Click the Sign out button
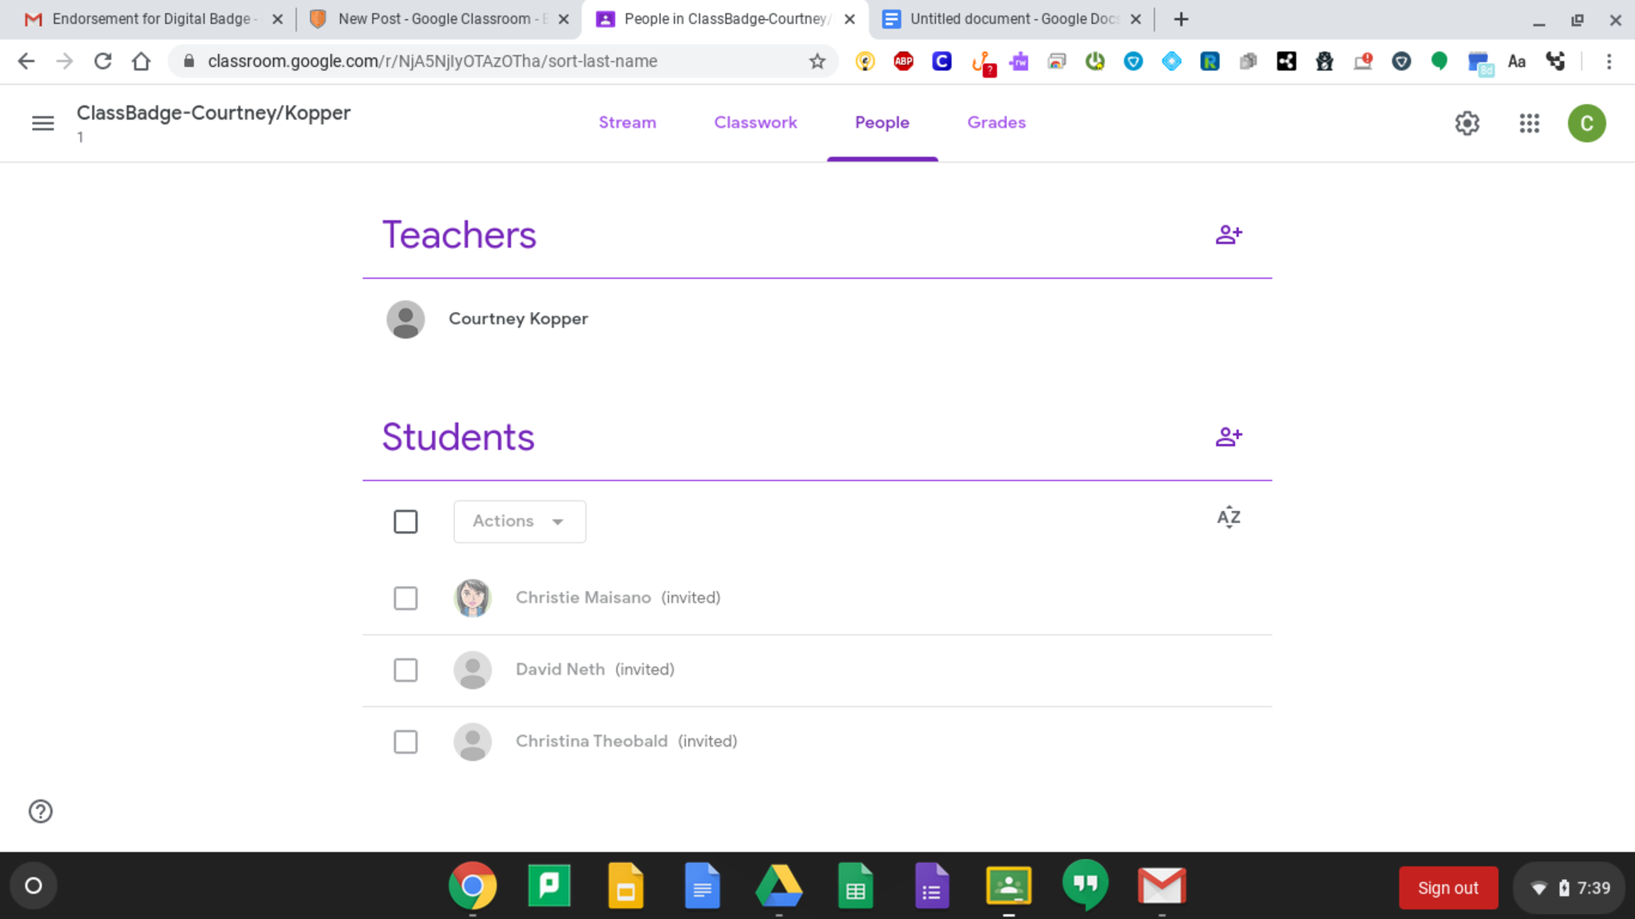The image size is (1635, 919). (x=1447, y=888)
